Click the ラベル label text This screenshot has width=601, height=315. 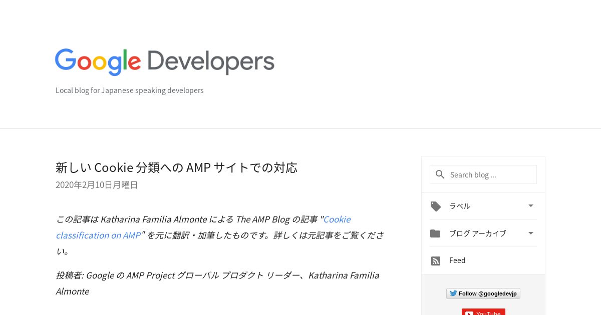coord(460,206)
